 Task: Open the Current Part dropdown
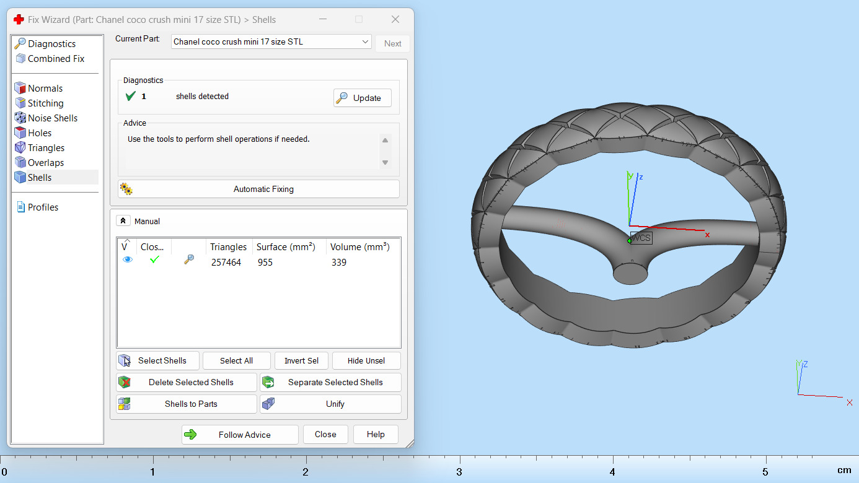coord(271,42)
